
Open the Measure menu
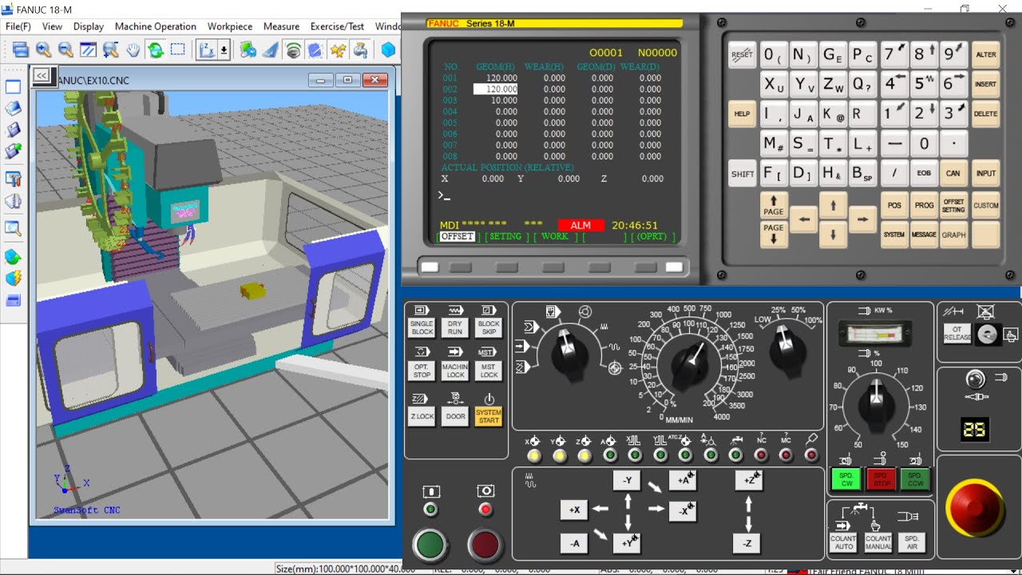pyautogui.click(x=281, y=26)
